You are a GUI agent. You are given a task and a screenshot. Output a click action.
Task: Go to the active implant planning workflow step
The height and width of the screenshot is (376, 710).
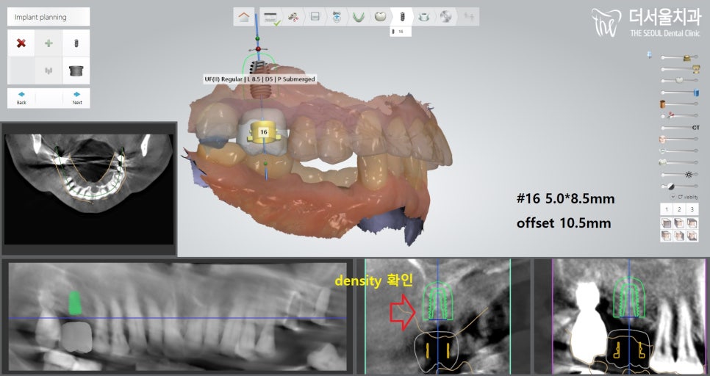click(402, 16)
